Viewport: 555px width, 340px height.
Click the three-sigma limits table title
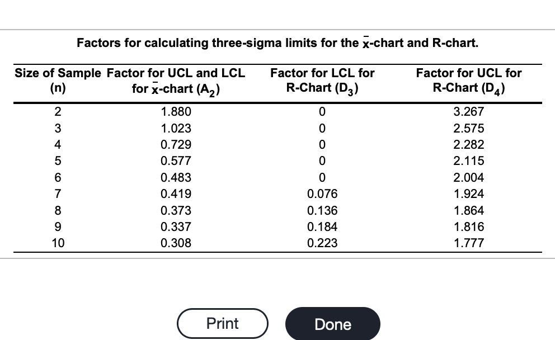(277, 42)
